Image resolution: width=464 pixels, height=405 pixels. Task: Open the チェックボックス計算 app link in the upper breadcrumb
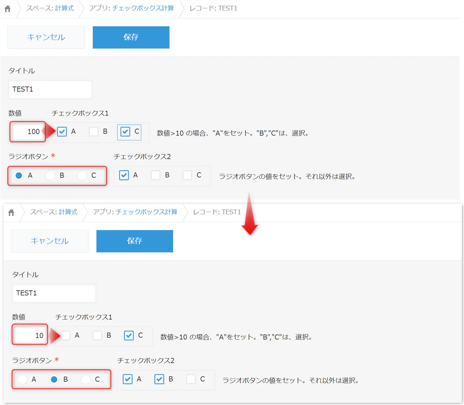click(143, 8)
